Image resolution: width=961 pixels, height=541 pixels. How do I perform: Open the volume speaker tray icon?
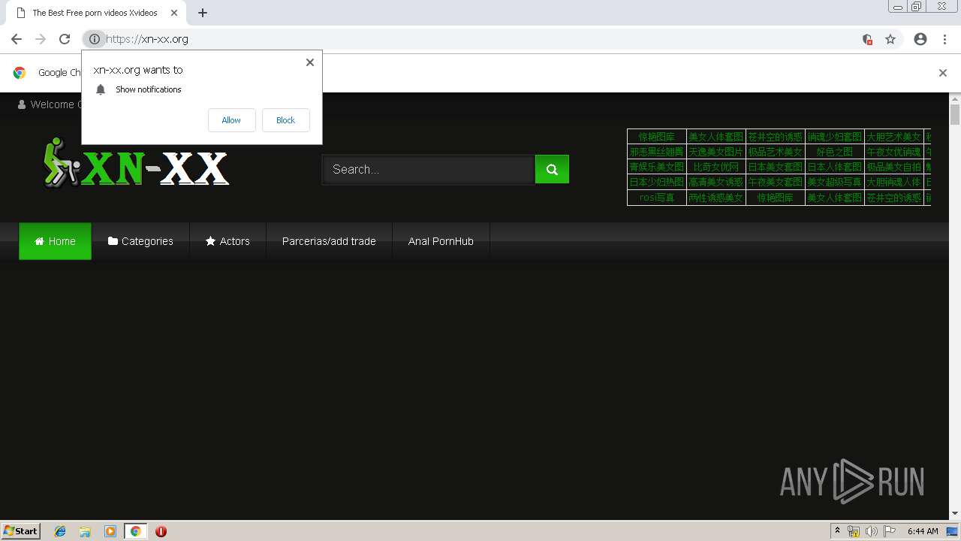click(x=872, y=531)
